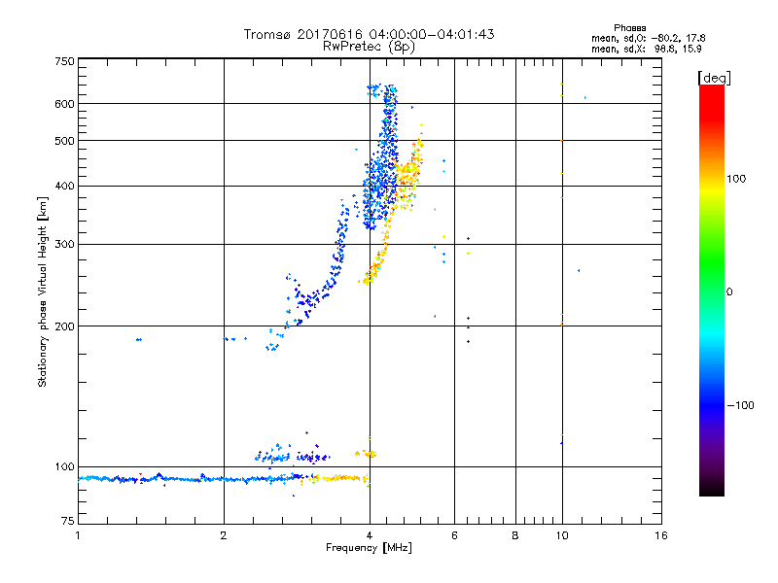
Task: Click the "Frequency [MHz]" axis label
Action: (x=369, y=548)
